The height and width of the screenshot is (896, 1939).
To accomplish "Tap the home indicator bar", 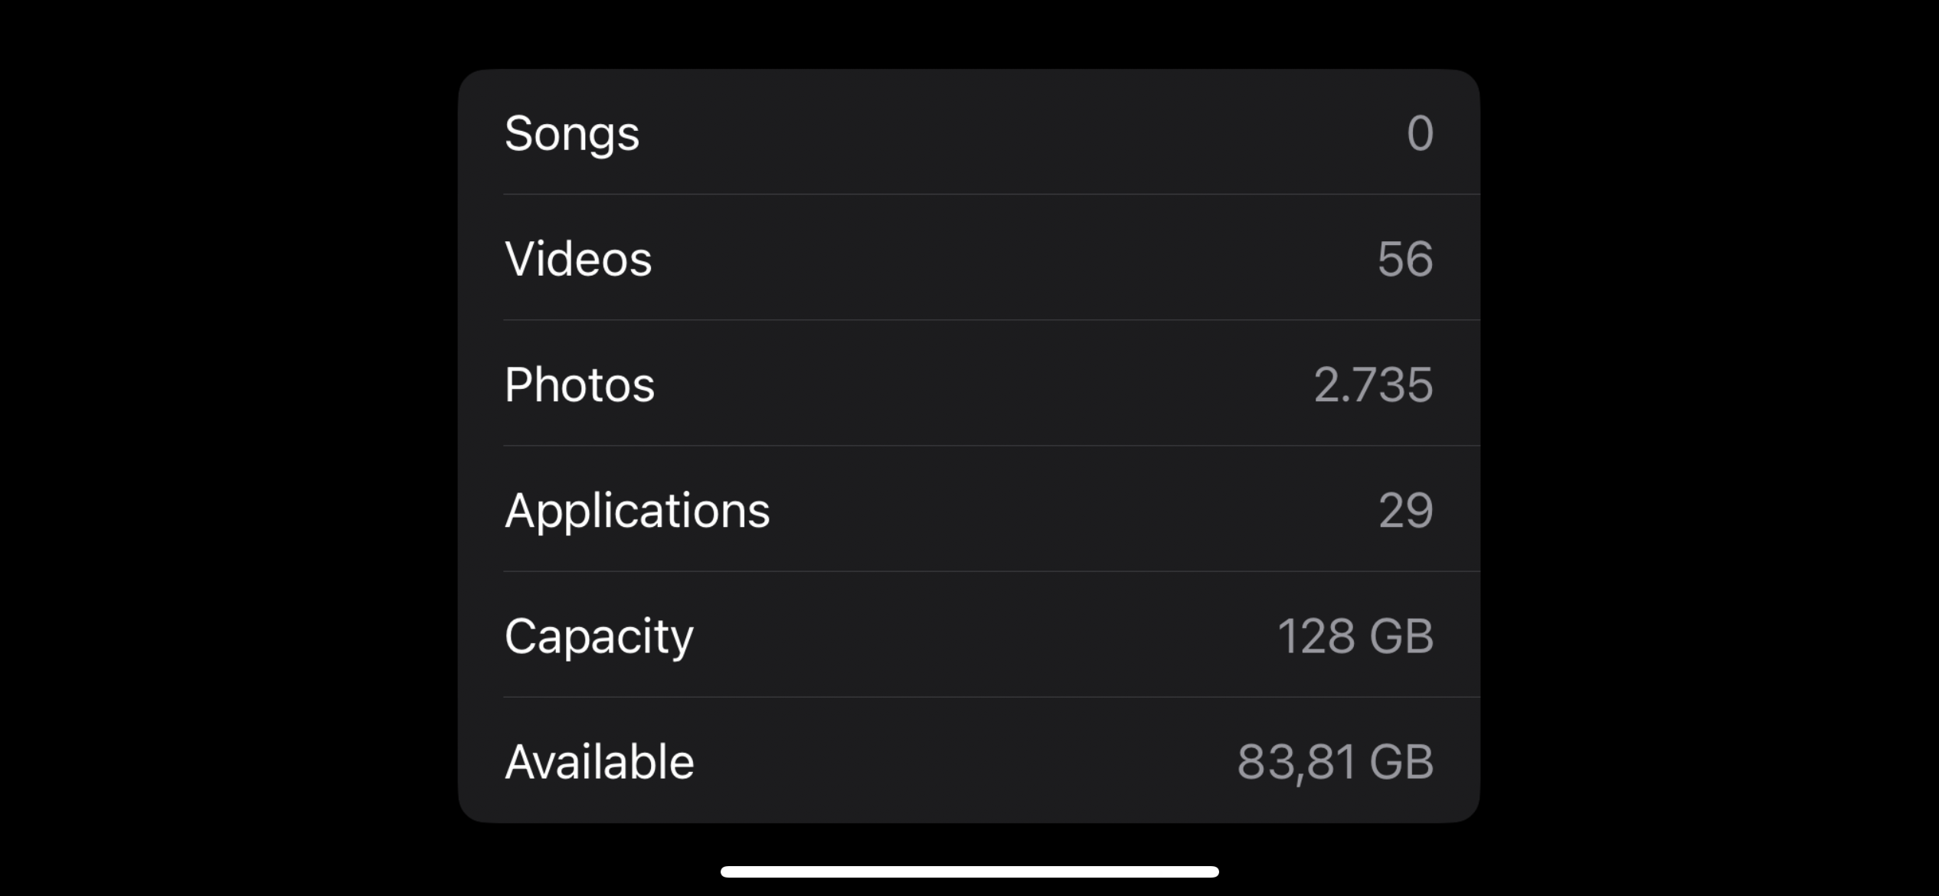I will point(969,871).
